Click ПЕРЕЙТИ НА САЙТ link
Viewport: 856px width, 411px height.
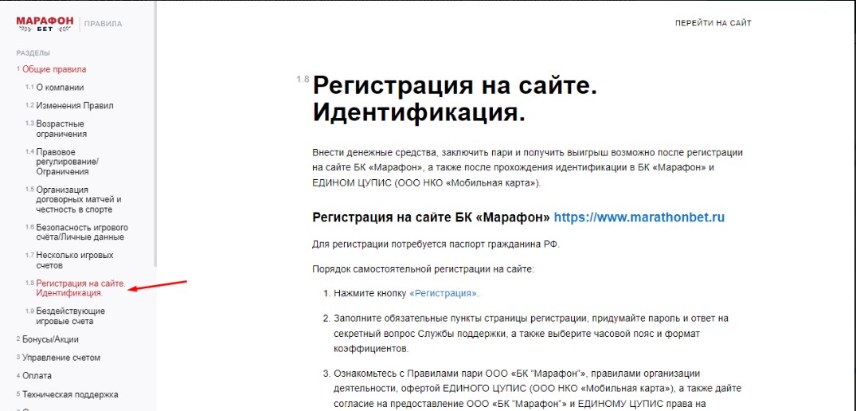point(713,23)
